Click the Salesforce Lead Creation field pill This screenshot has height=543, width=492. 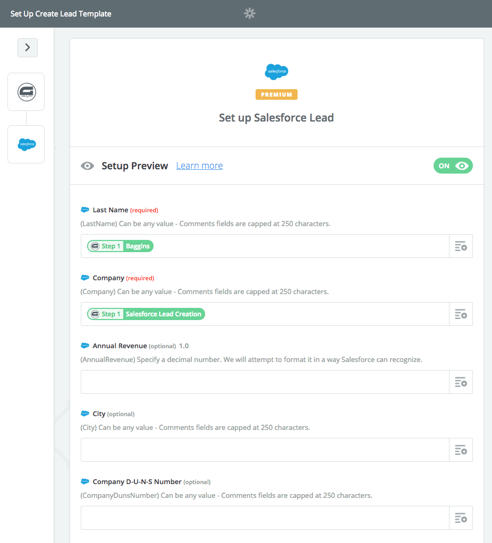(x=146, y=314)
